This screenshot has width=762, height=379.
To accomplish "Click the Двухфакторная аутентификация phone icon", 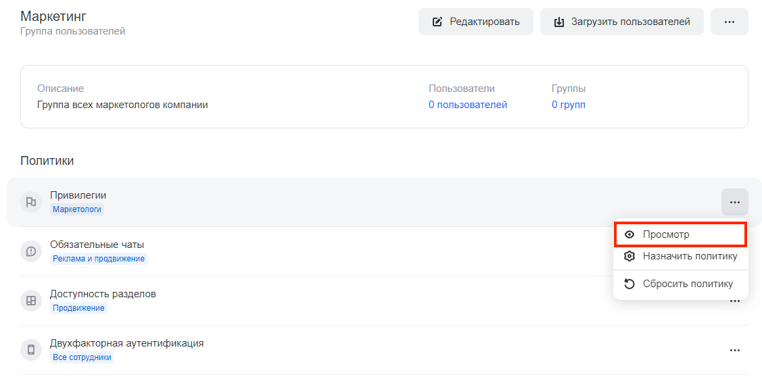I will click(x=31, y=350).
